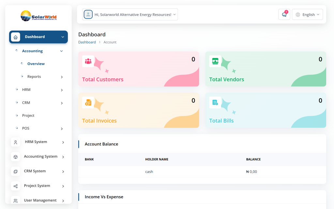Click the Total Bills icon
The width and height of the screenshot is (334, 209).
(215, 103)
